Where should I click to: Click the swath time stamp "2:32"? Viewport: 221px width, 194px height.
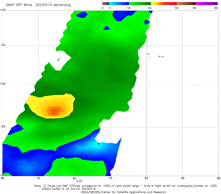coord(79,181)
